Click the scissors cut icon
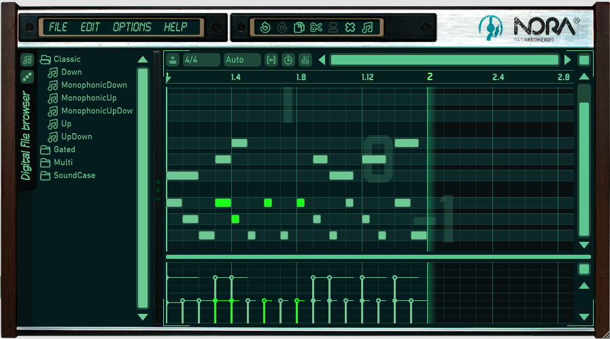 [x=316, y=28]
